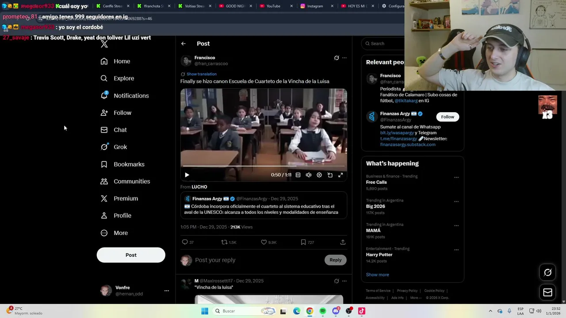566x318 pixels.
Task: Open Discord from the taskbar
Action: 336,311
